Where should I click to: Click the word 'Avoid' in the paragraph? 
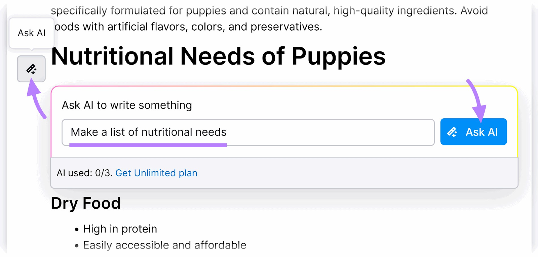(x=474, y=10)
